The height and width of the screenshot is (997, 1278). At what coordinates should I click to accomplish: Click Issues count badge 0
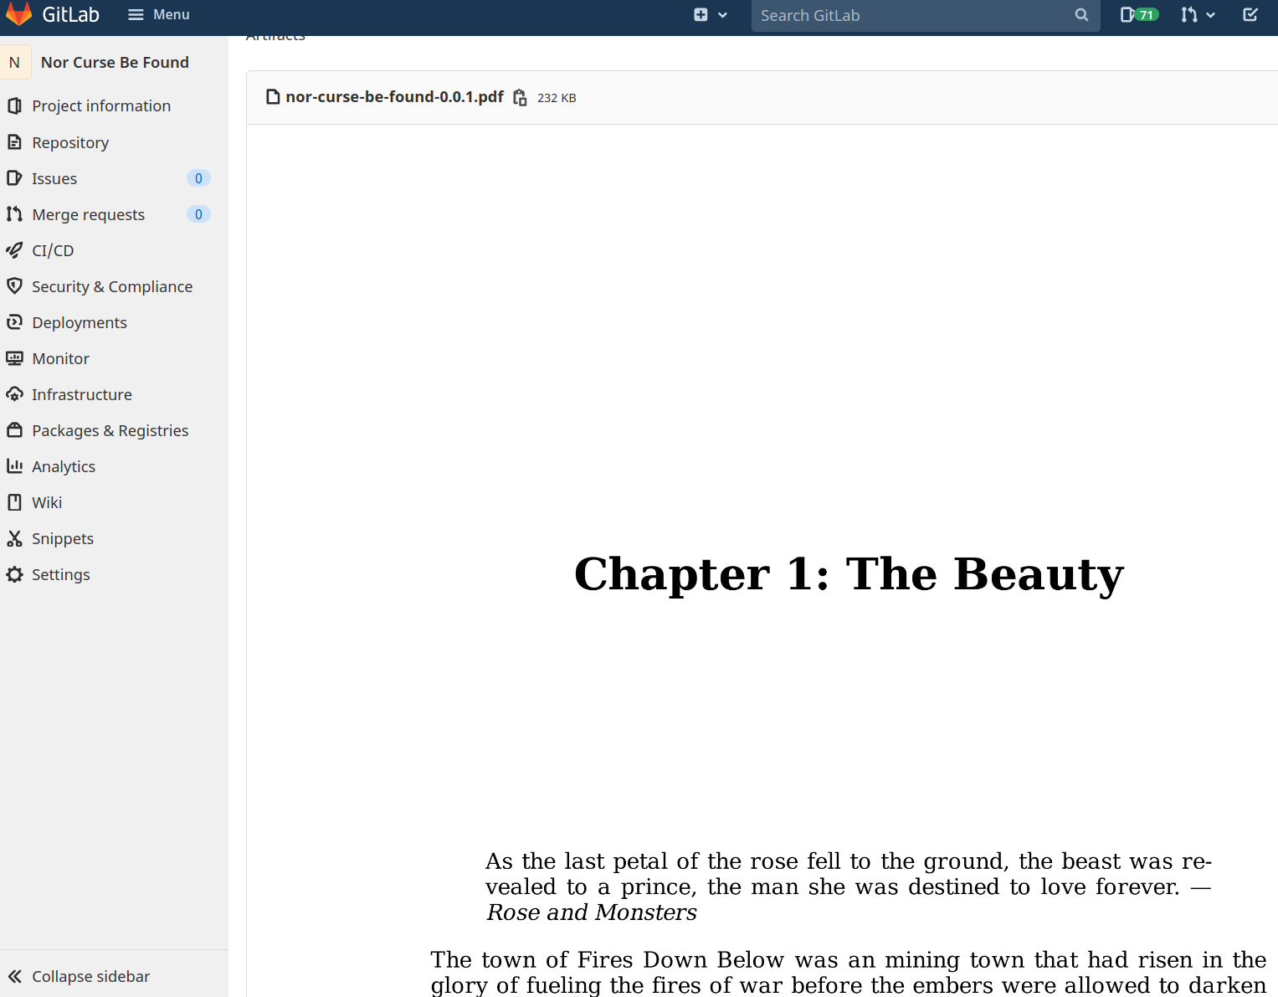pyautogui.click(x=198, y=178)
